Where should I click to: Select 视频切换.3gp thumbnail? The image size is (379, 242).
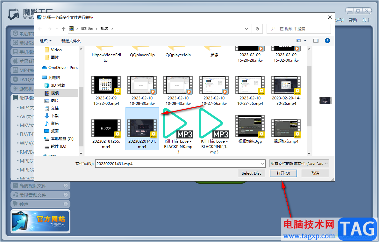tap(250, 126)
